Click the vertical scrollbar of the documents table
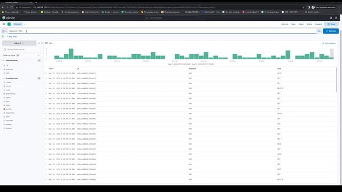 coord(337,79)
